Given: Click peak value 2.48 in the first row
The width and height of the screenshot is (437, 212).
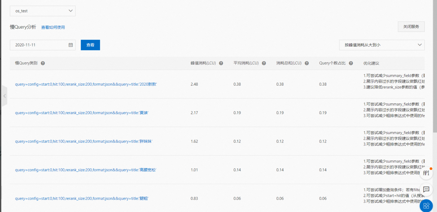Looking at the screenshot, I should click(194, 84).
